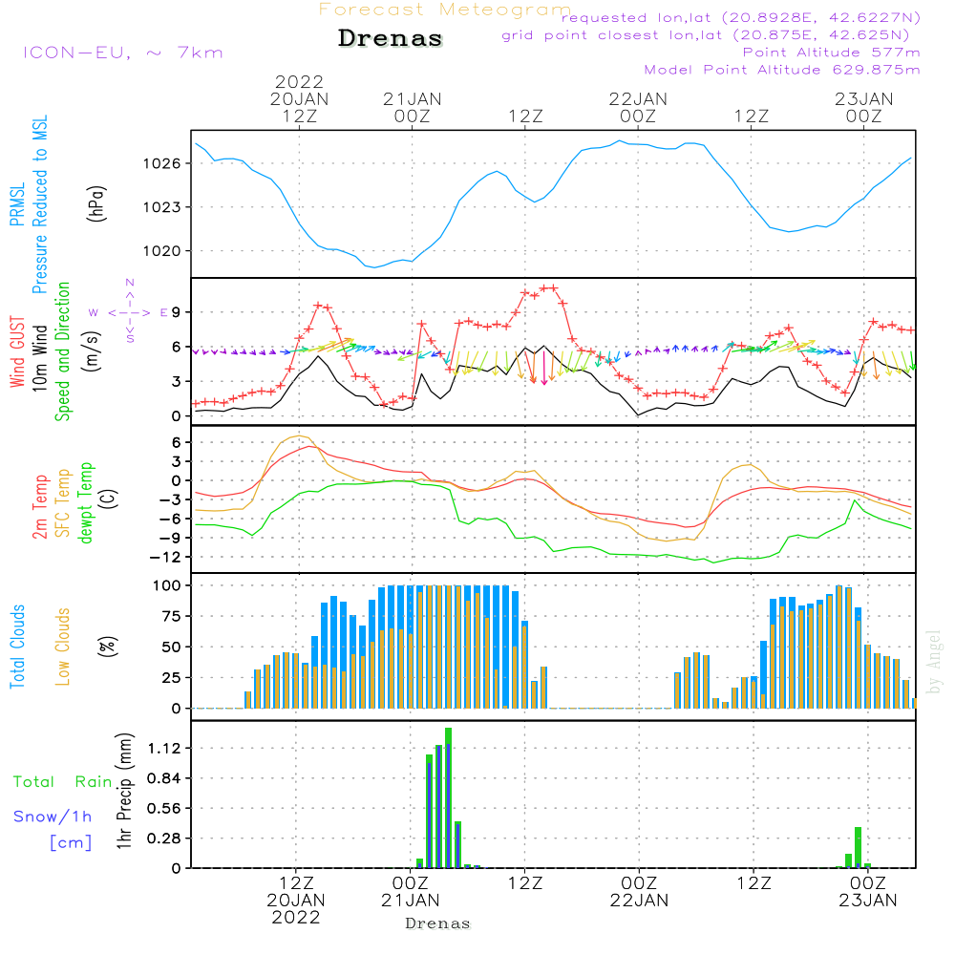Click the top '23JAN 00Z' time label
This screenshot has height=955, width=955.
click(863, 107)
